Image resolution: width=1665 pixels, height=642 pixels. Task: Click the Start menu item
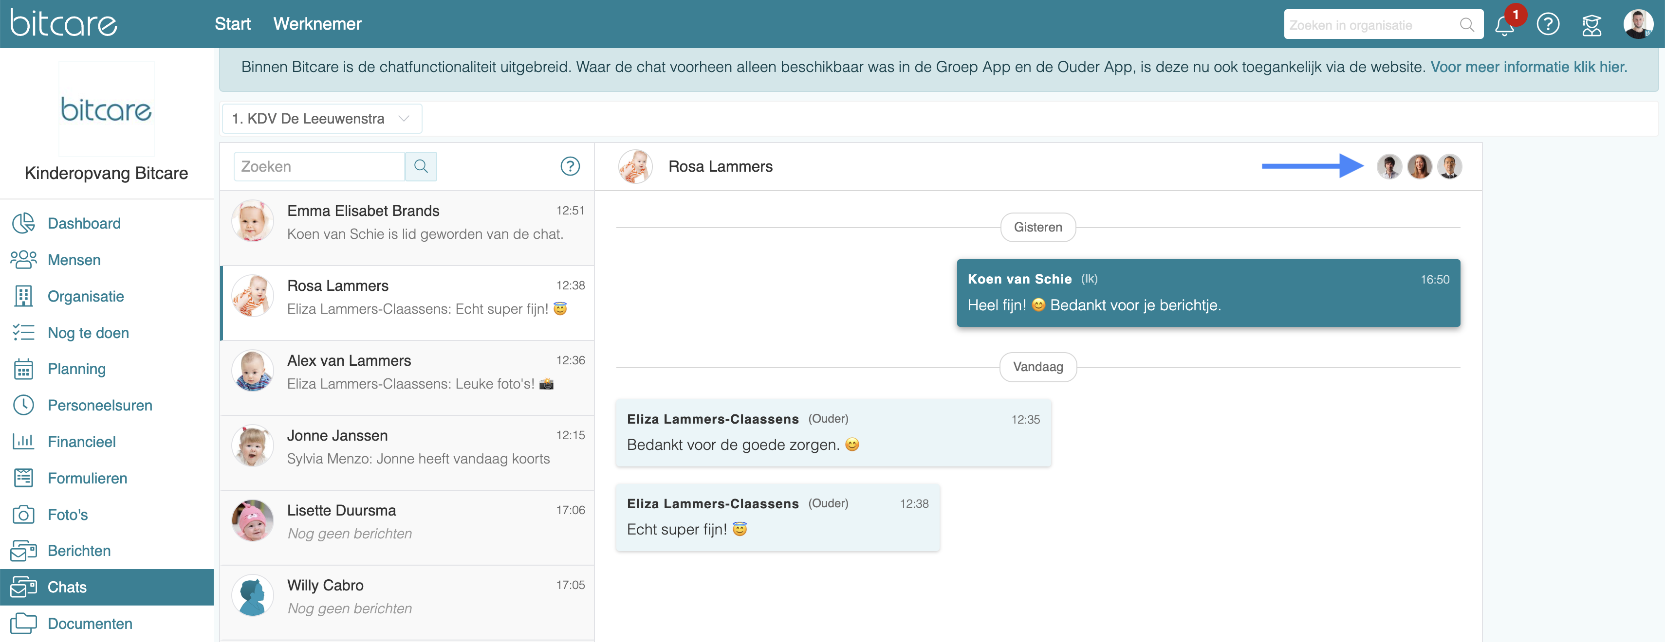click(232, 24)
